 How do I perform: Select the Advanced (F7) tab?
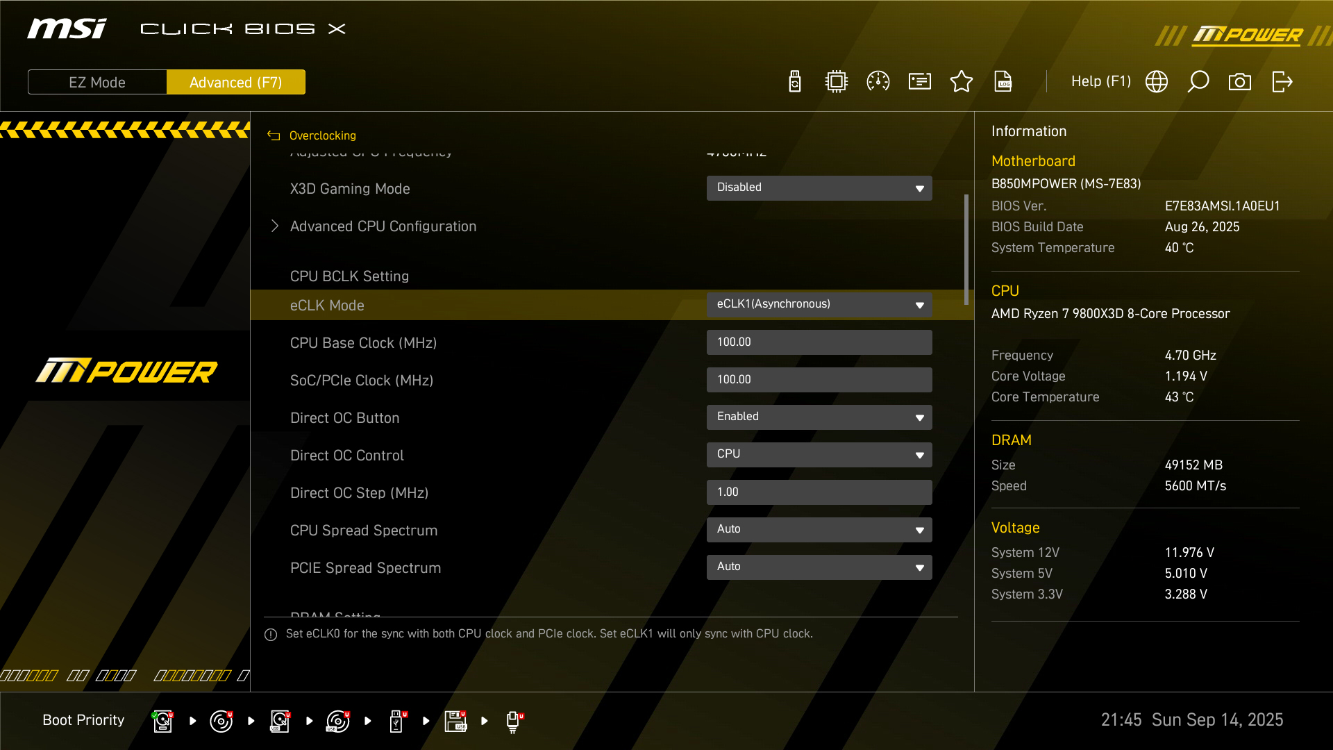(x=235, y=82)
